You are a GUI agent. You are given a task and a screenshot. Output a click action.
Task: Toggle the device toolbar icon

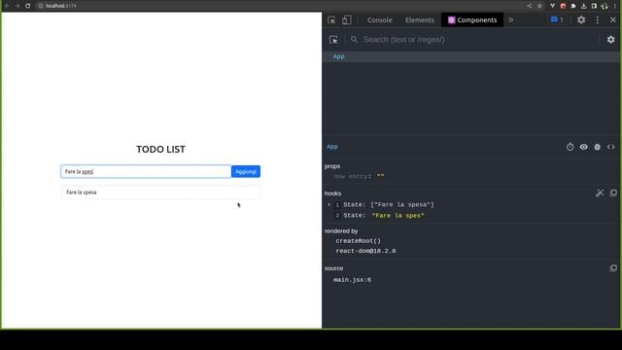click(x=347, y=19)
